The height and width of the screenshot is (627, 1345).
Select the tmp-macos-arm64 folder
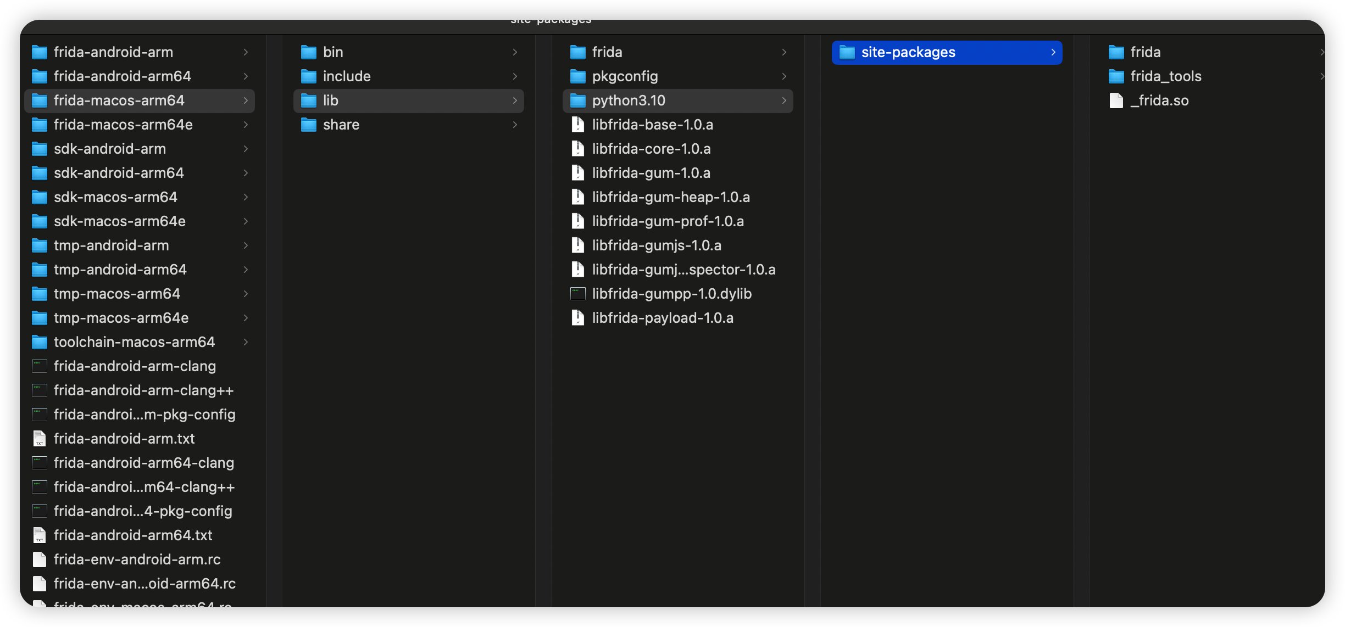click(x=116, y=294)
